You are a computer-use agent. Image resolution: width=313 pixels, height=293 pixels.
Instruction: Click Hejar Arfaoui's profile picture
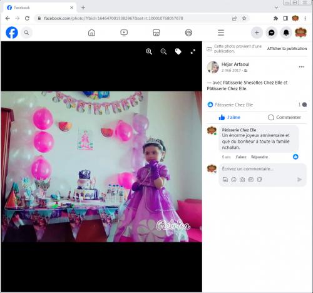(x=213, y=67)
